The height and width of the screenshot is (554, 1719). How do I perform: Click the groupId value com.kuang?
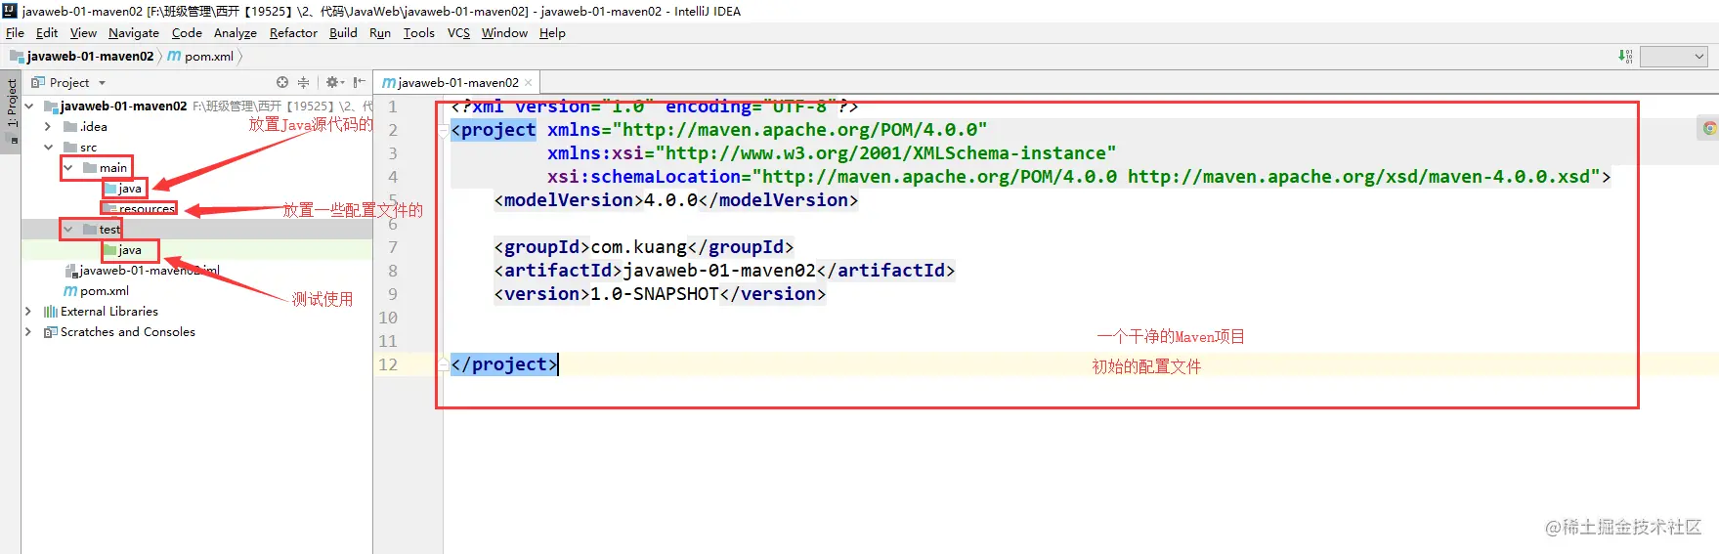coord(639,247)
